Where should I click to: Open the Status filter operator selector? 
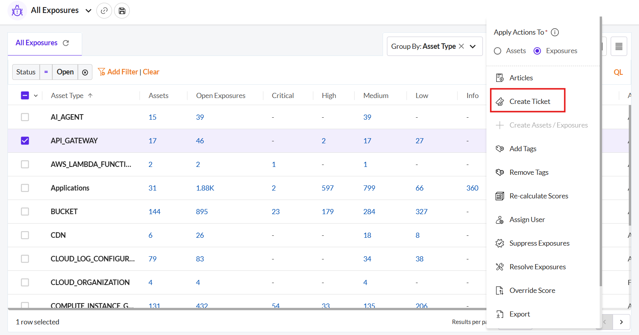pyautogui.click(x=46, y=72)
